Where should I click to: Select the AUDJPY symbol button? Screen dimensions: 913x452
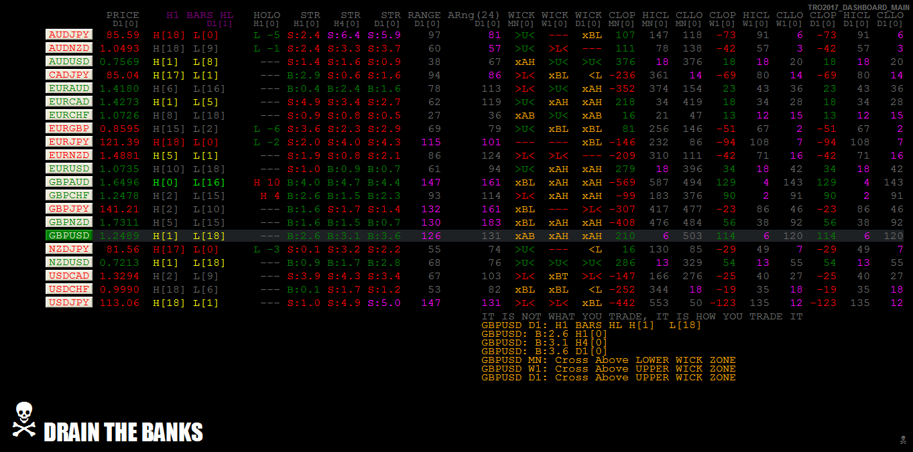[x=68, y=34]
